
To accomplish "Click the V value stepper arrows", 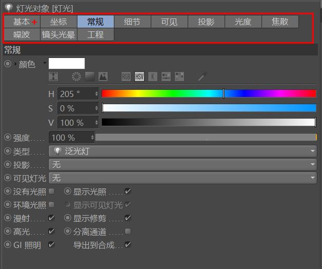I will tap(96, 123).
